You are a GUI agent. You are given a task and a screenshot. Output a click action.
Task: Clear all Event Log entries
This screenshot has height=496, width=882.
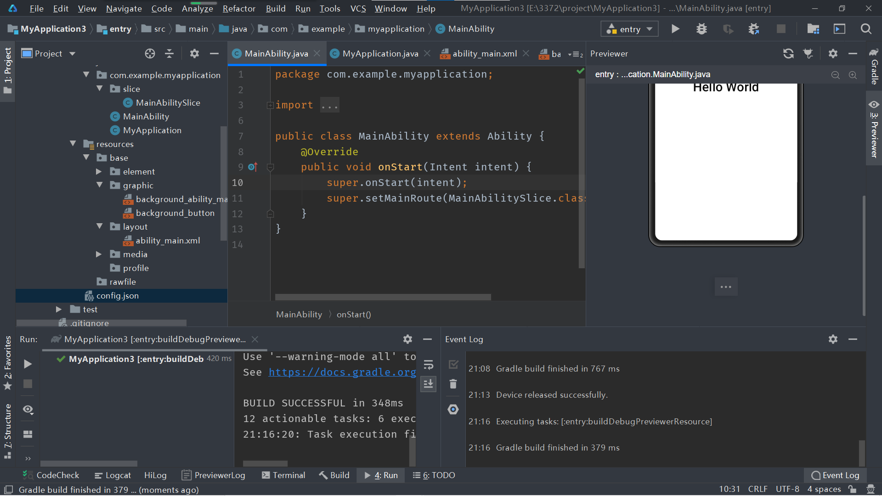point(453,384)
